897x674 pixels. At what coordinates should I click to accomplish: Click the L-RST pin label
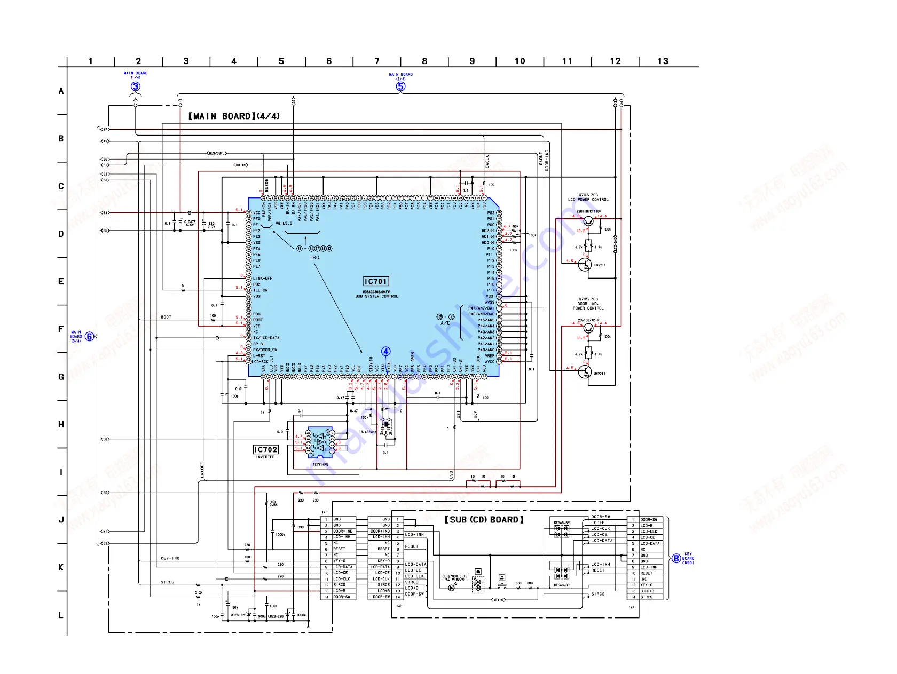(258, 356)
